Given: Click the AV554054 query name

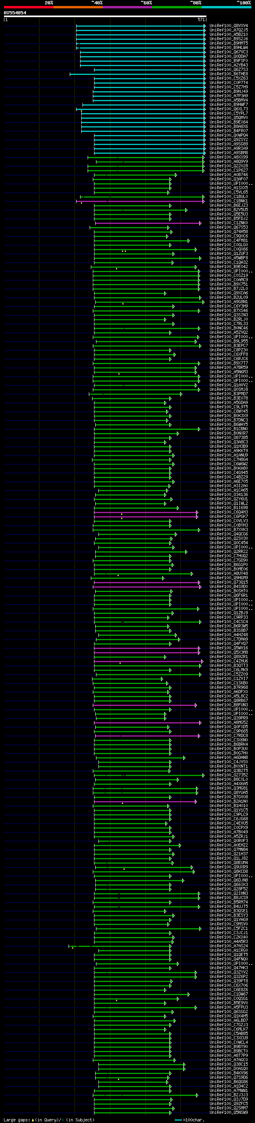Looking at the screenshot, I should point(15,13).
